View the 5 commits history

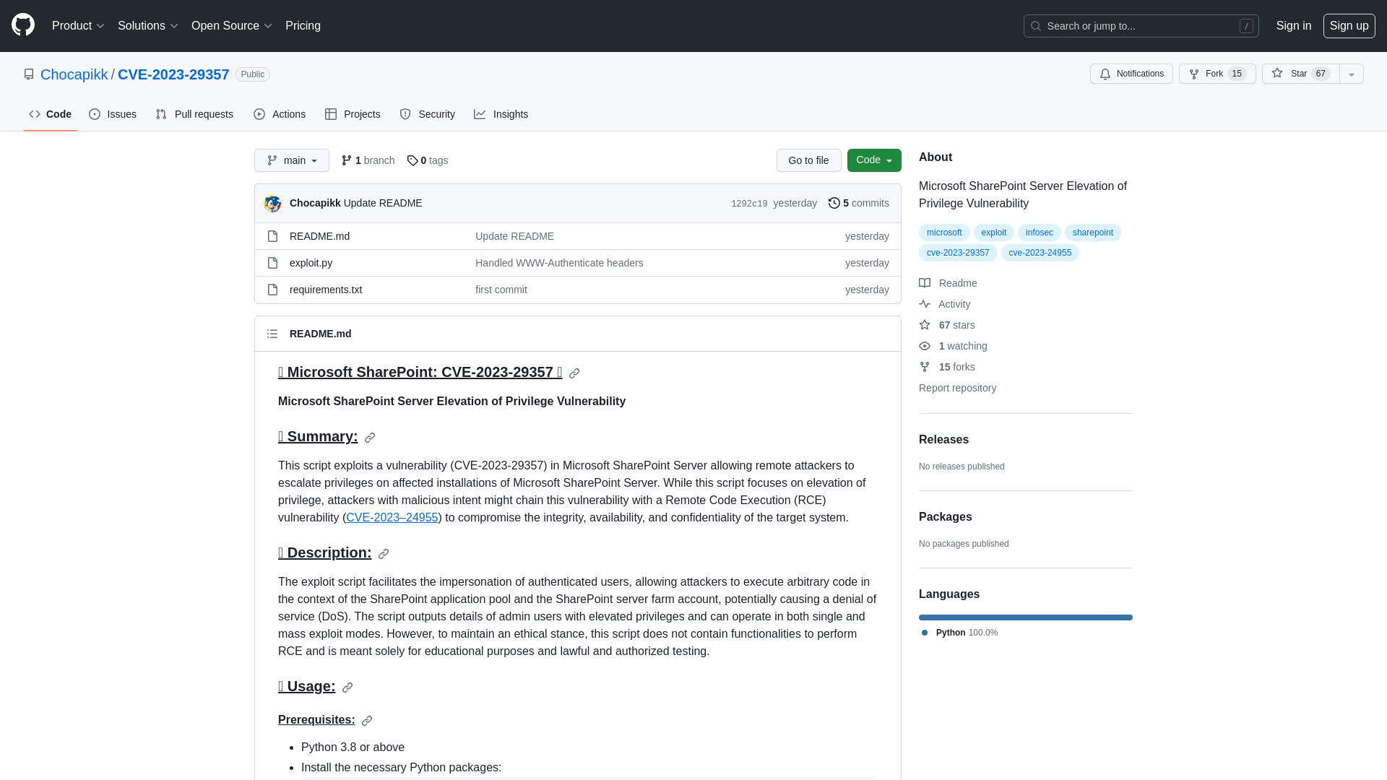point(859,203)
